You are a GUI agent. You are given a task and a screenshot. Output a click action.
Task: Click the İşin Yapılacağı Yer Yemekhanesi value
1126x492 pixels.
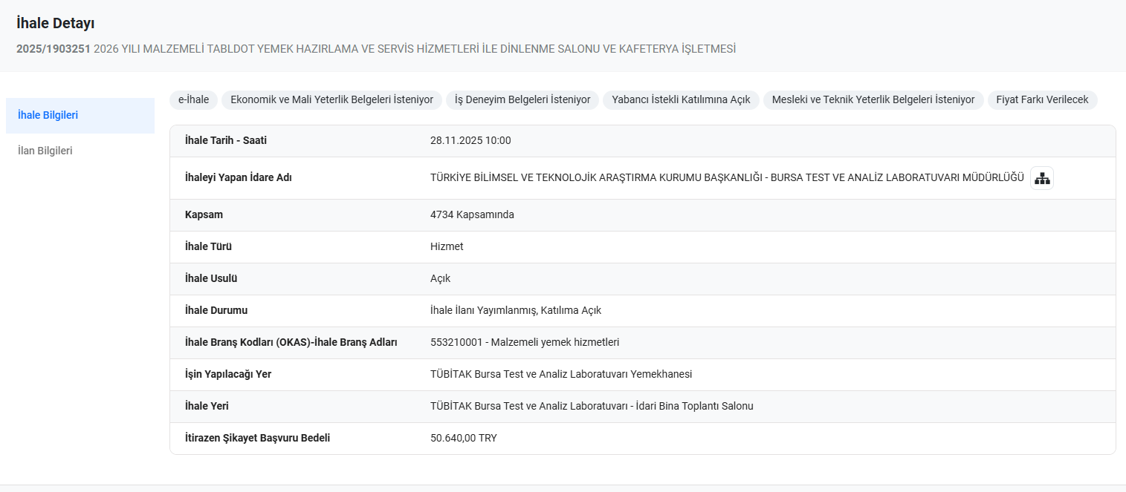(560, 374)
